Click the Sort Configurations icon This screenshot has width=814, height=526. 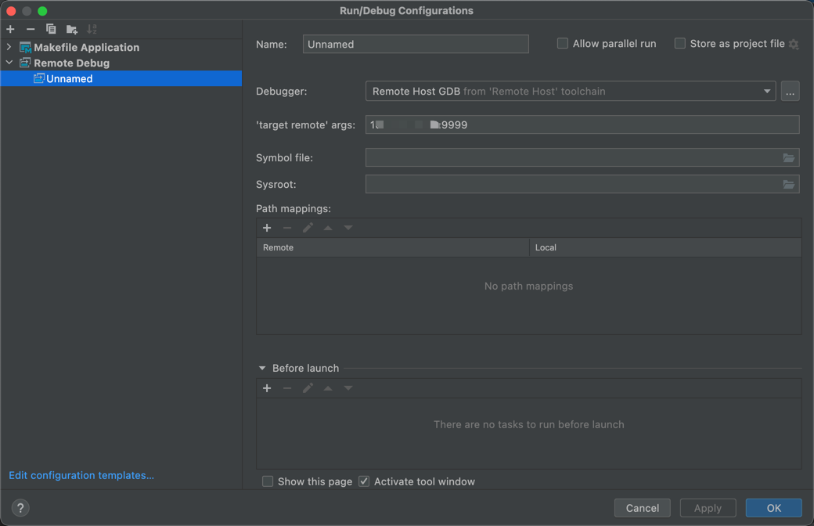click(92, 29)
